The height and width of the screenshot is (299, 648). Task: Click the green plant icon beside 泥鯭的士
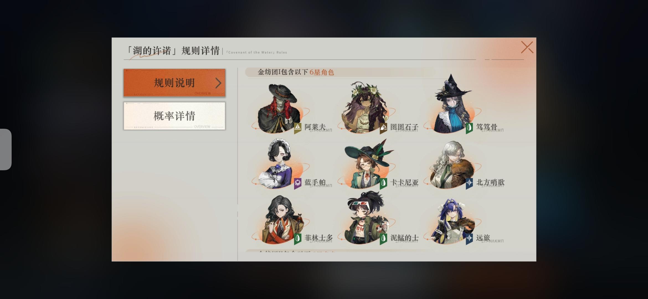coord(383,238)
